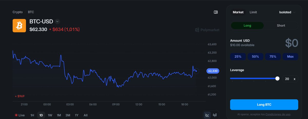Image resolution: width=308 pixels, height=119 pixels.
Task: Select the 3M time range
Action: tap(68, 115)
